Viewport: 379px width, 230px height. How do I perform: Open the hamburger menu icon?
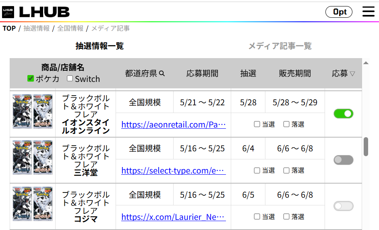point(368,12)
